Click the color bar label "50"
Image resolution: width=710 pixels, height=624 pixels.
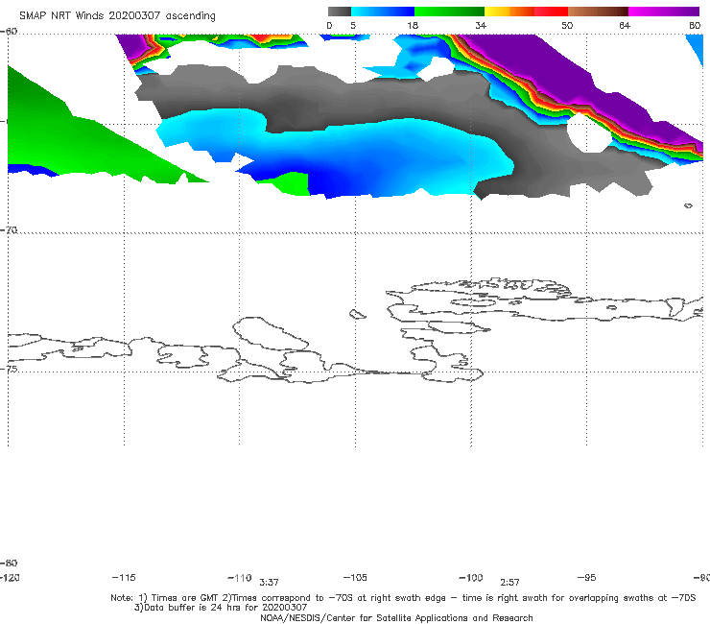[567, 25]
